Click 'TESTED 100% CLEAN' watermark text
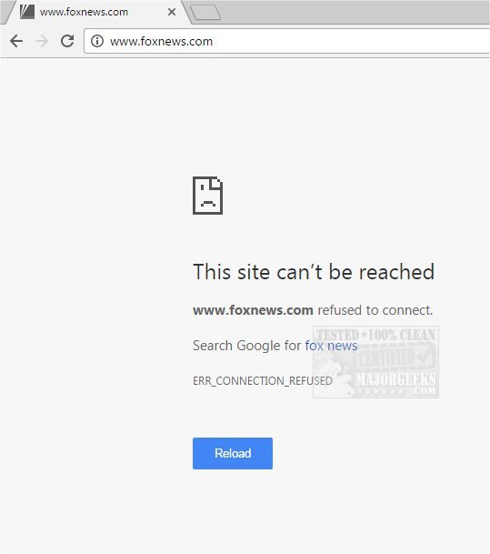 [x=375, y=335]
